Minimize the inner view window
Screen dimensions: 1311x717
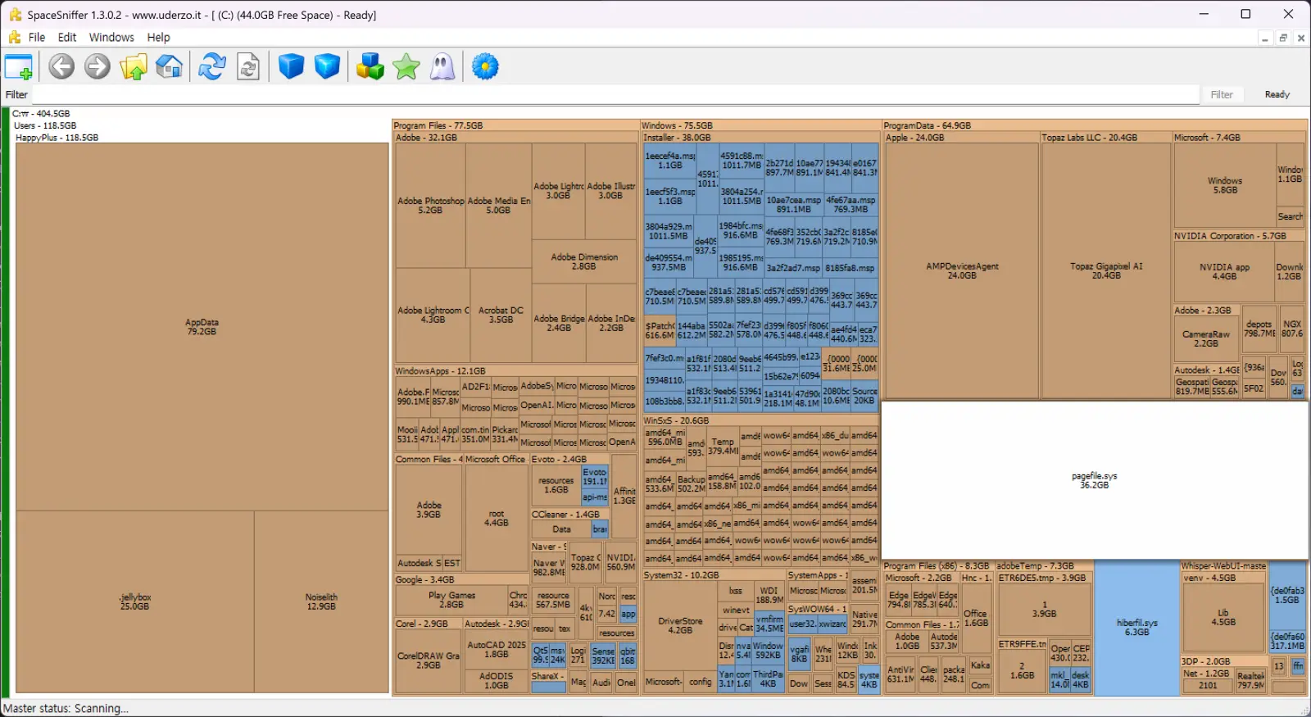[1265, 38]
